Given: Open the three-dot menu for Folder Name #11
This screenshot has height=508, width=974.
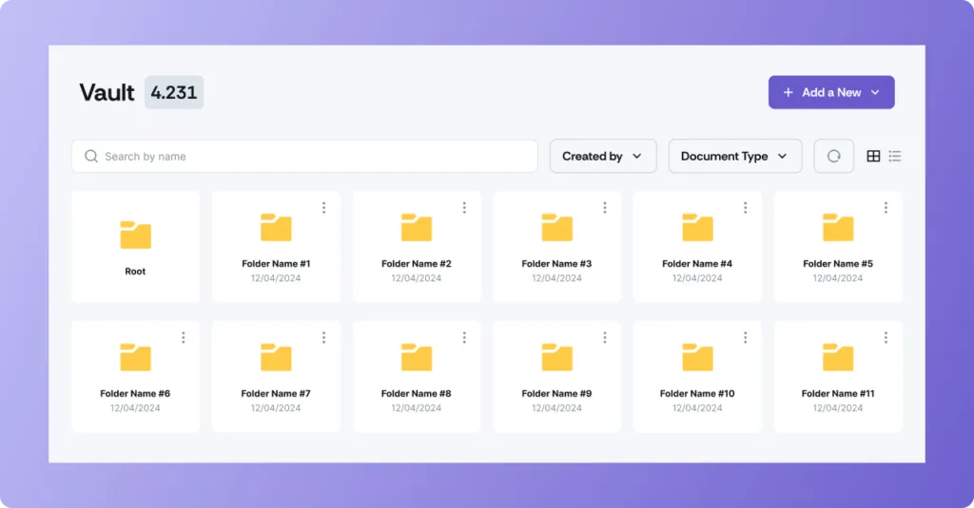Looking at the screenshot, I should [886, 337].
